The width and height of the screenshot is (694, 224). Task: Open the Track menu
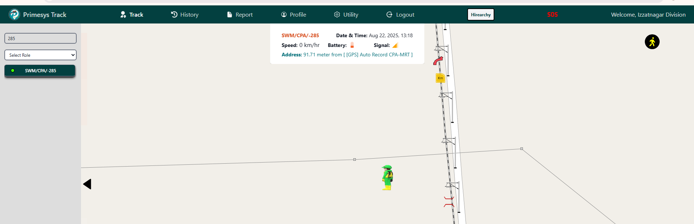[132, 14]
